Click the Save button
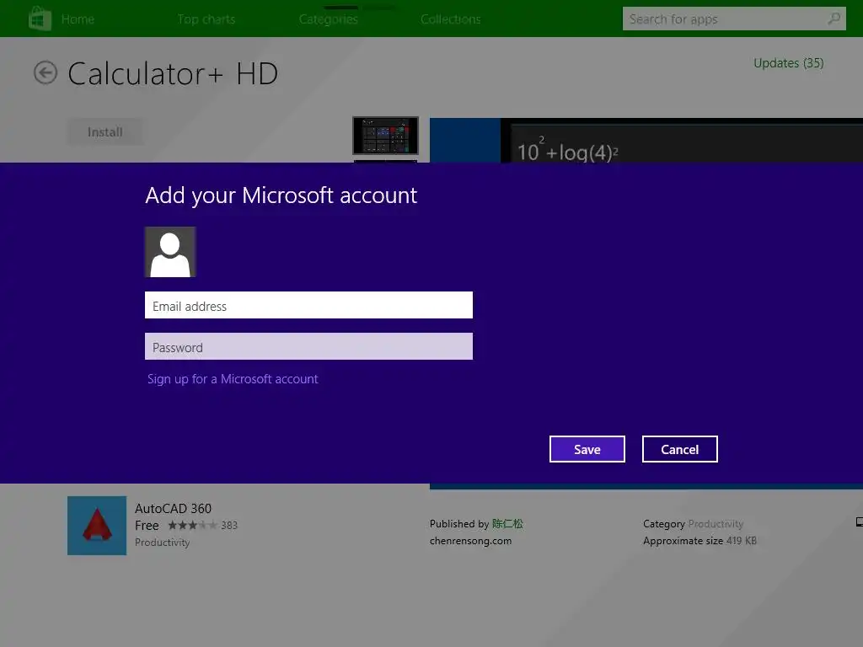863x647 pixels. (x=587, y=449)
